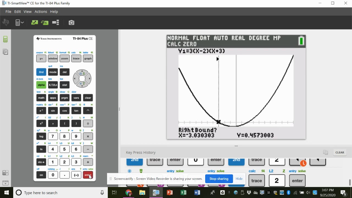Click the X,T,θ,n calculator key
This screenshot has width=352, height=198.
[x=53, y=85]
